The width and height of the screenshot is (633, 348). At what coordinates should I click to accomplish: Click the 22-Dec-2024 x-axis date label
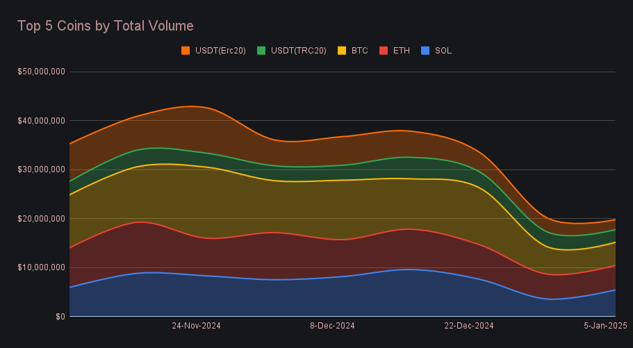click(x=469, y=326)
